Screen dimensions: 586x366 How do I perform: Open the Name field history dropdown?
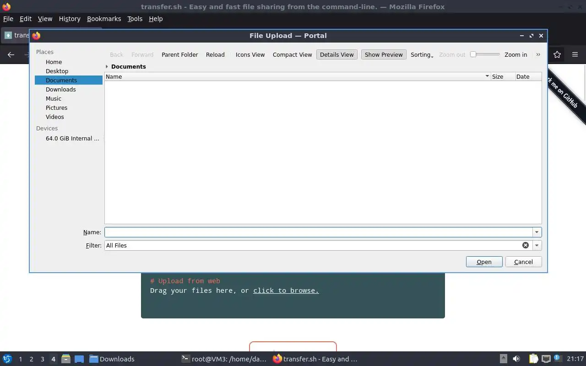537,232
